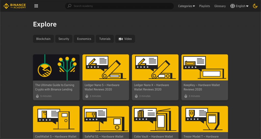Open the Ledger Nano X thumbnail image
Viewport: 261px width, 139px height.
pyautogui.click(x=155, y=67)
